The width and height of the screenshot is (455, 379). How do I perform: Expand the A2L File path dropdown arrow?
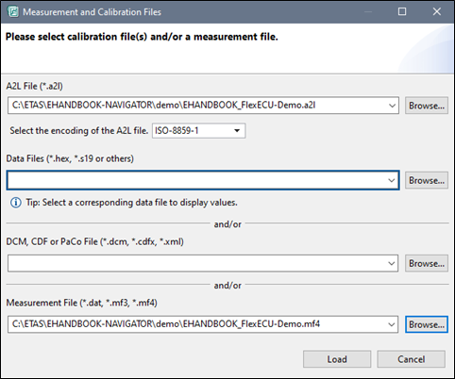click(392, 106)
